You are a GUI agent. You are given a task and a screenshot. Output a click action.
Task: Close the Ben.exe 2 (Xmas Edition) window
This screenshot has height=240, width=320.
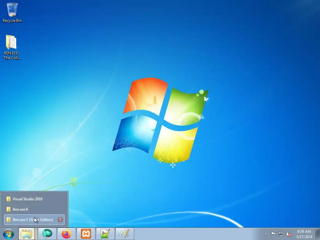60,220
